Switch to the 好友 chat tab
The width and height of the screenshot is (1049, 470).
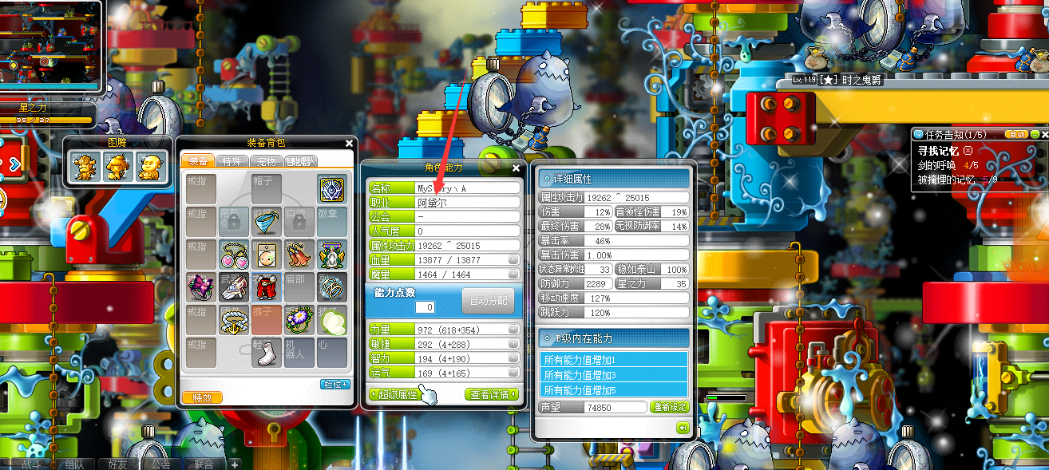pos(117,464)
